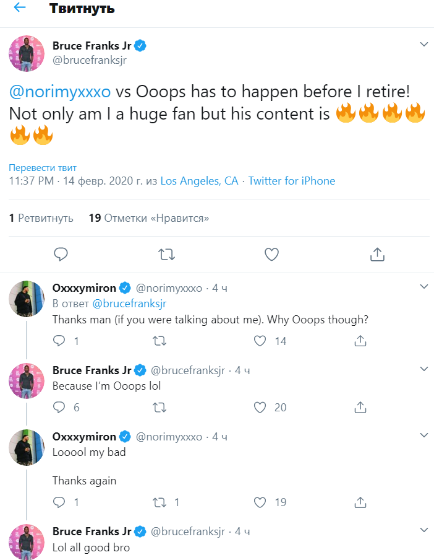Open the @norimyxxxo mention in main tweet
Screen dimensions: 434x560
[60, 92]
